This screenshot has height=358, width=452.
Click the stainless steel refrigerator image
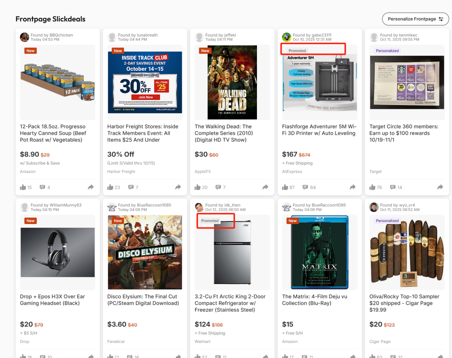pos(232,252)
